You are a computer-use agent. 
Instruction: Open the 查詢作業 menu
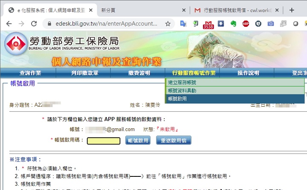point(30,73)
